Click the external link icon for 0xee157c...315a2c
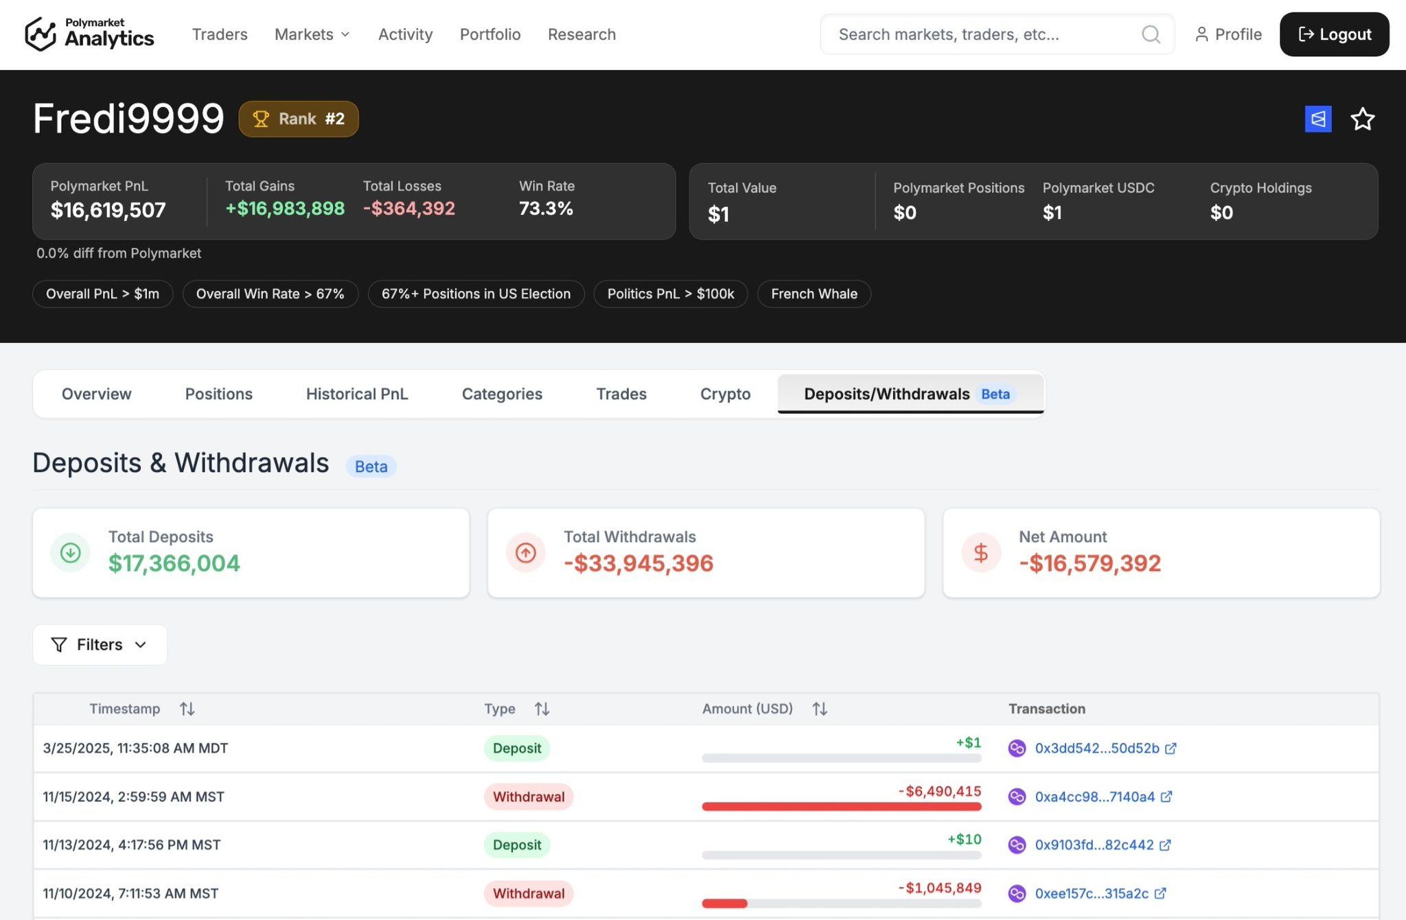The height and width of the screenshot is (920, 1406). pos(1160,893)
